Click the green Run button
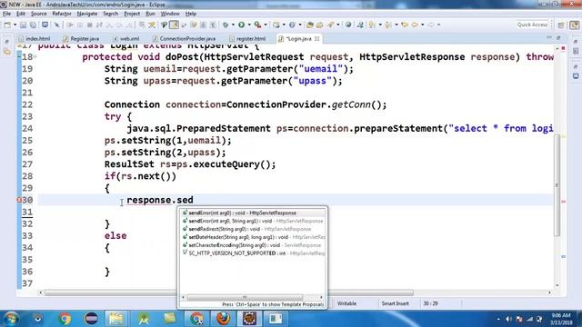The width and height of the screenshot is (582, 327). coord(242,25)
